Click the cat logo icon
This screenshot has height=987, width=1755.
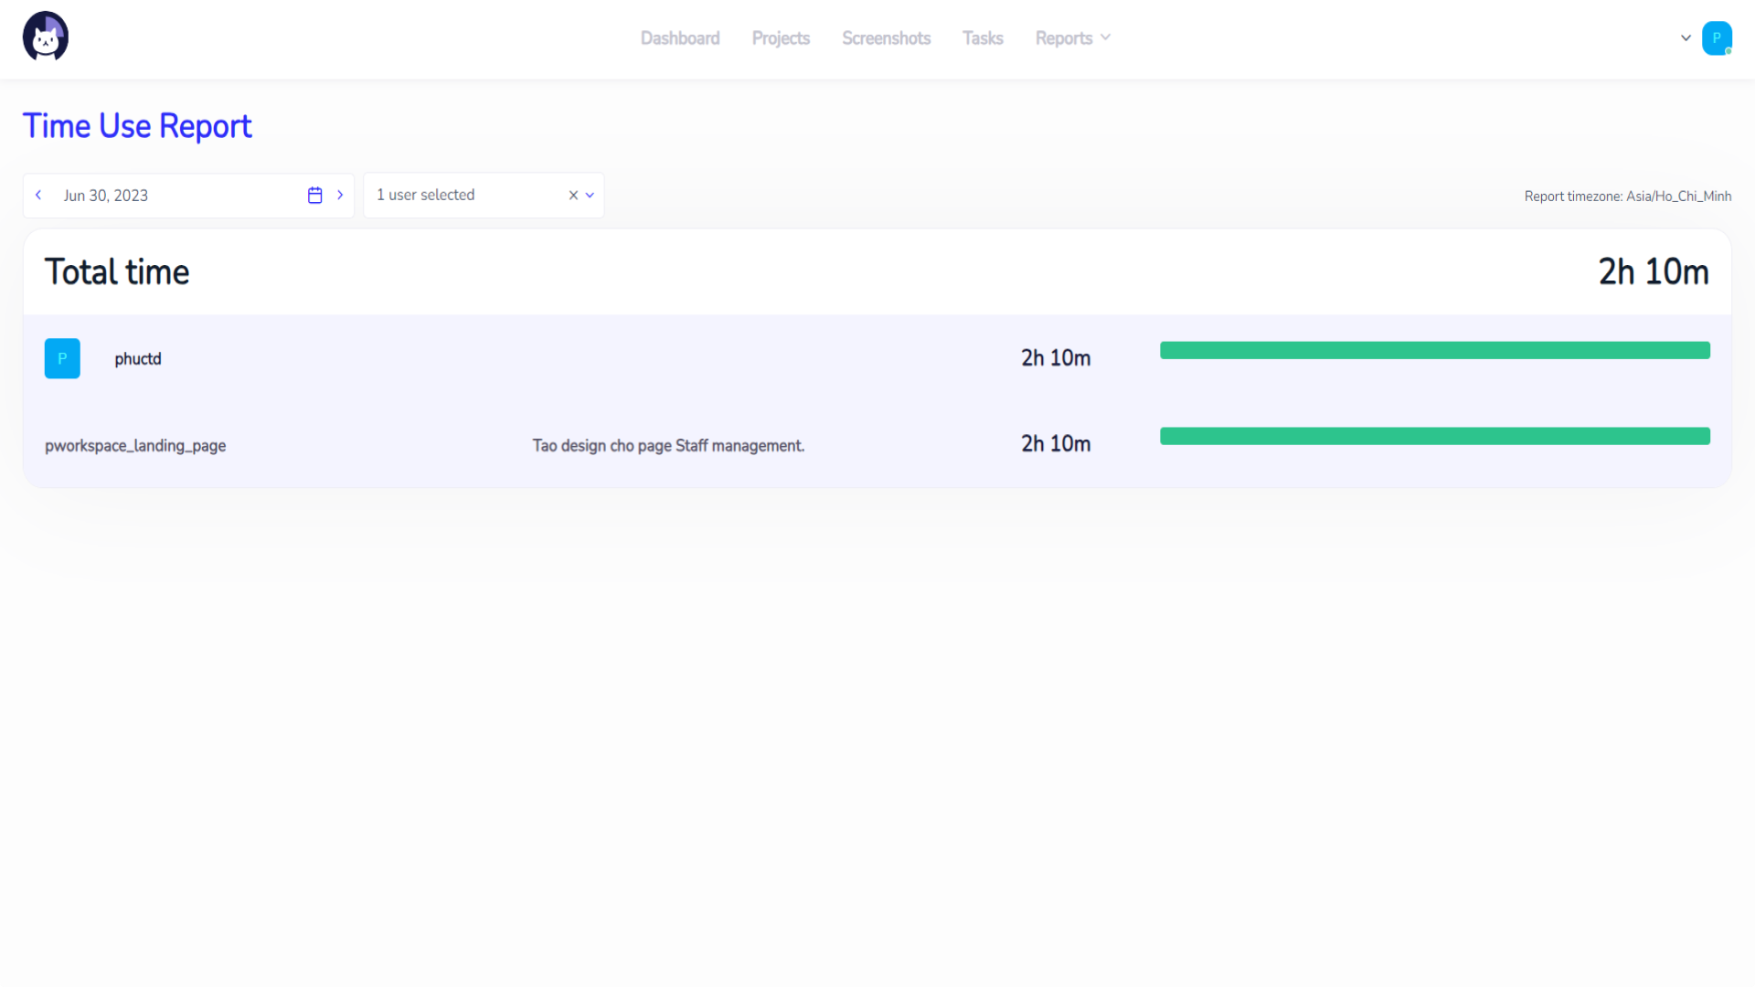coord(46,37)
